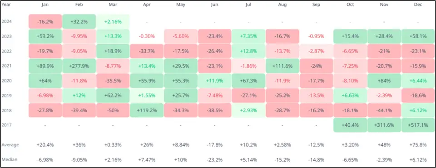
Task: Select the Feb average +36% value
Action: pyautogui.click(x=79, y=145)
